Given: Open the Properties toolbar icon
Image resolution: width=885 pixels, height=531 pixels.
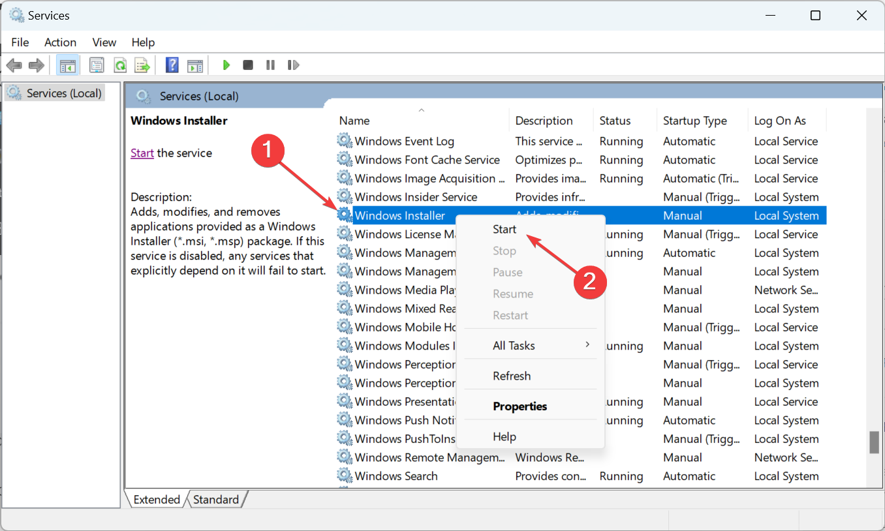Looking at the screenshot, I should [97, 65].
